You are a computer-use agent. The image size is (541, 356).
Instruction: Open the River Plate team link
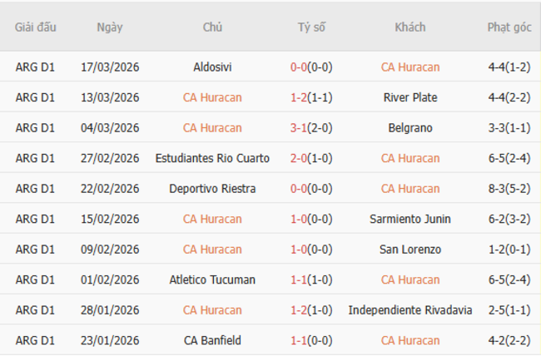click(x=410, y=97)
